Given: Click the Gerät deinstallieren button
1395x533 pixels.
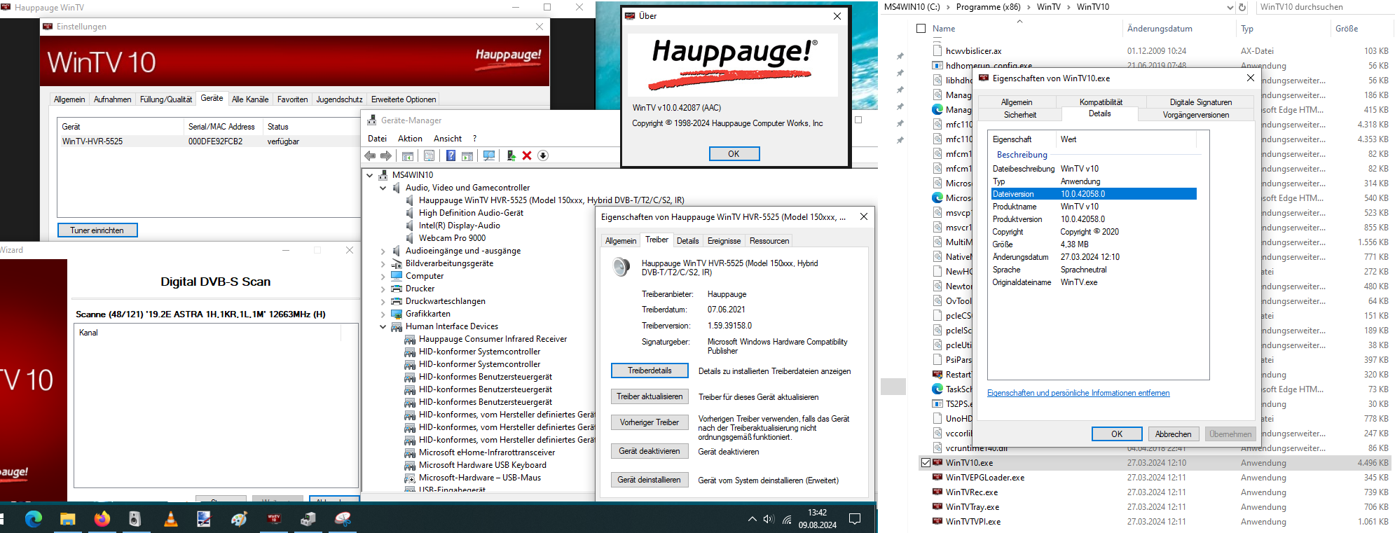Looking at the screenshot, I should [x=650, y=480].
